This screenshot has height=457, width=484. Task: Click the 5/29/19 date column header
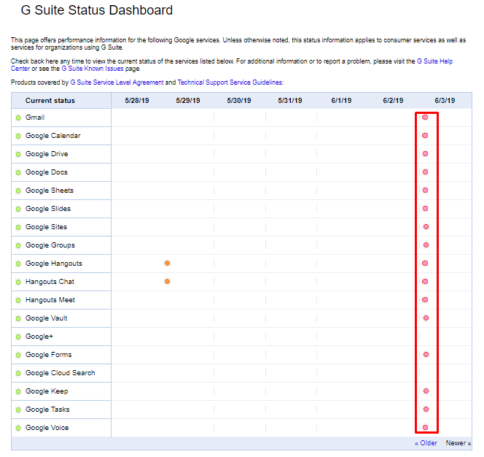pos(188,101)
